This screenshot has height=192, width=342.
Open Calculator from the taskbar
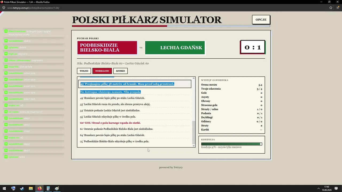[x=48, y=189]
